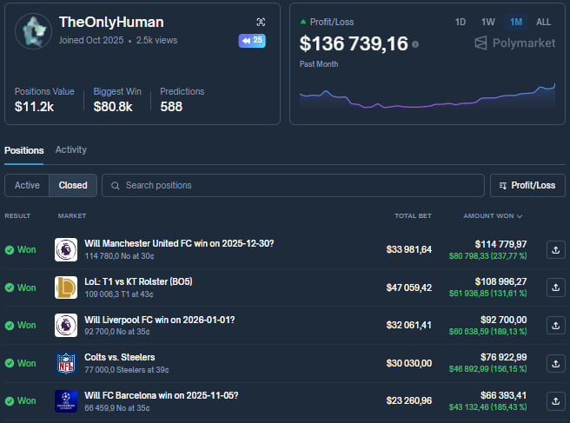Click the League of Legends market icon

(66, 288)
